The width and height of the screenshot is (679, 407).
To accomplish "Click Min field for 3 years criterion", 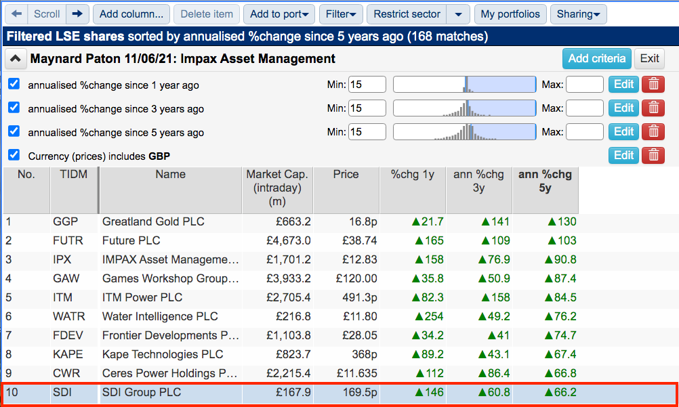I will 367,108.
